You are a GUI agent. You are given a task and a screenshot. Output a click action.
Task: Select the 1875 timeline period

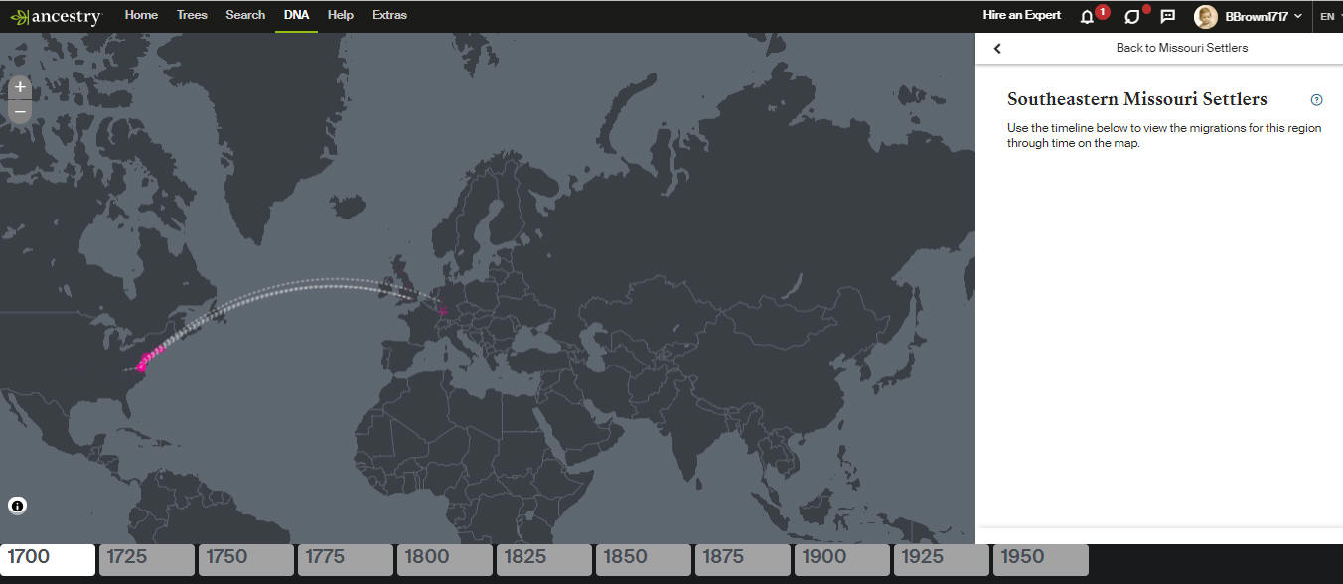coord(743,560)
